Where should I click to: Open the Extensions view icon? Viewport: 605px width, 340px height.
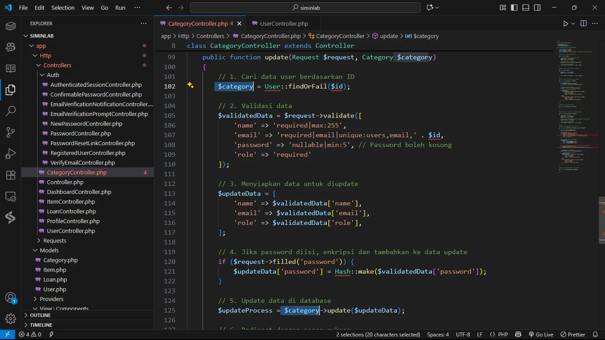[x=11, y=175]
